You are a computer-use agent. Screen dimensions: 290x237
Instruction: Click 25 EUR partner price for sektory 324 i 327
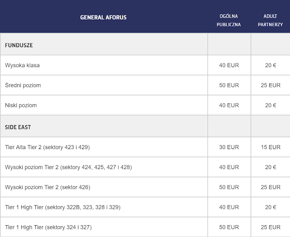(x=271, y=227)
